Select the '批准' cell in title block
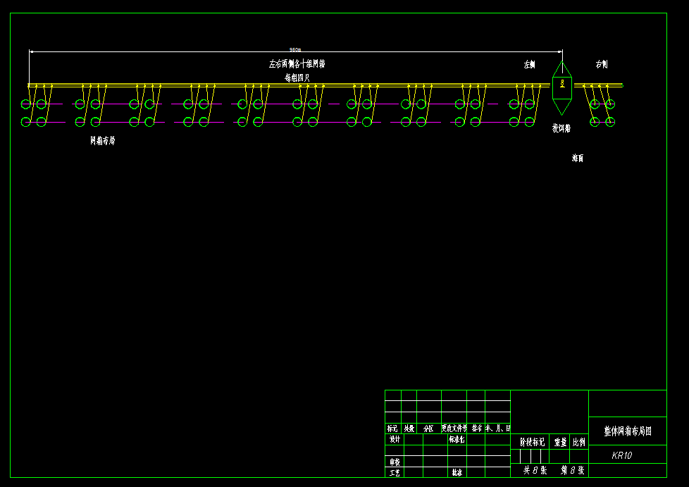This screenshot has width=689, height=487. coord(457,473)
